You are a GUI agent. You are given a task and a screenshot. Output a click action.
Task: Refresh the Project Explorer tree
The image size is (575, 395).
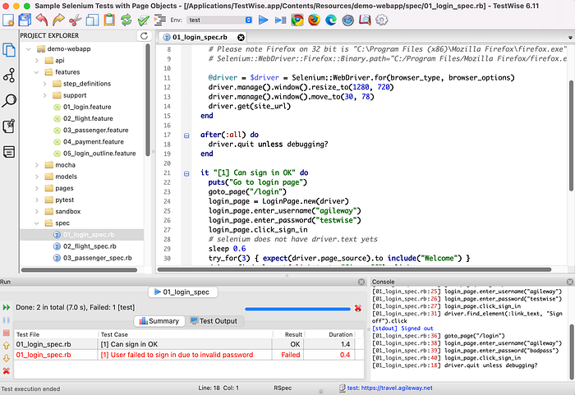point(145,36)
